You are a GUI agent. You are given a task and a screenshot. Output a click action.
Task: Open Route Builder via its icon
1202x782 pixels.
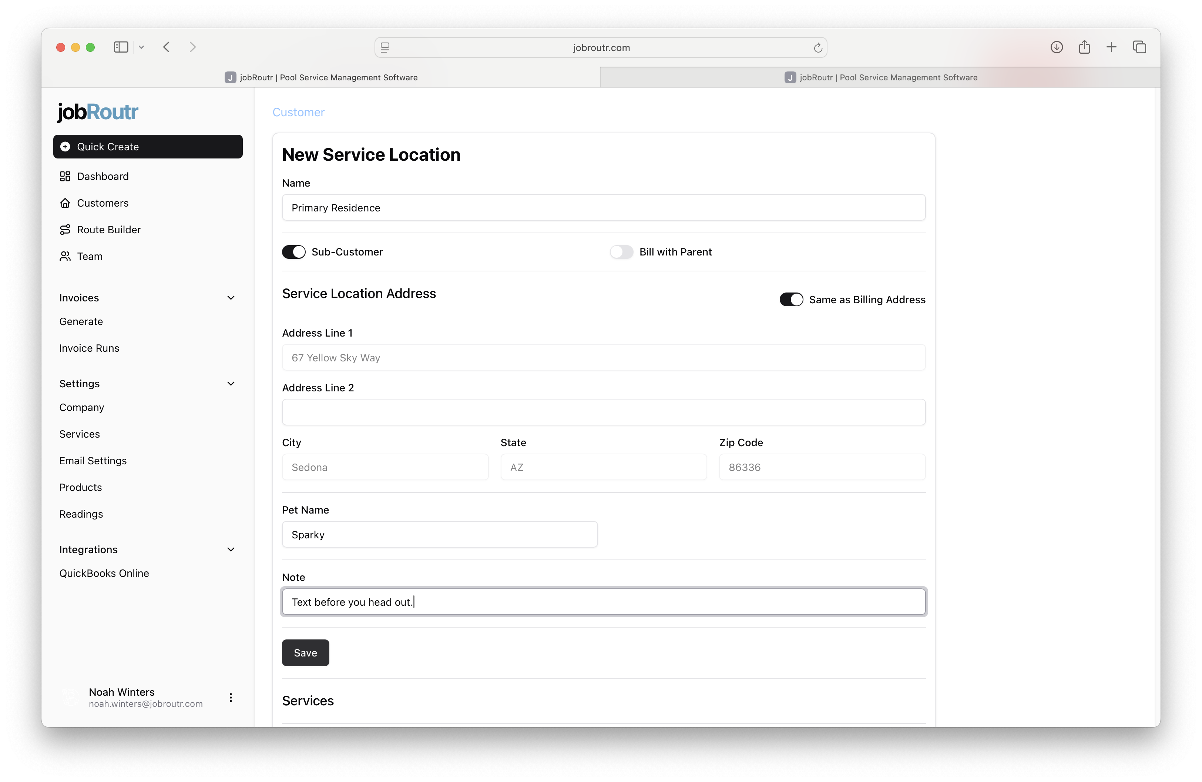coord(65,229)
